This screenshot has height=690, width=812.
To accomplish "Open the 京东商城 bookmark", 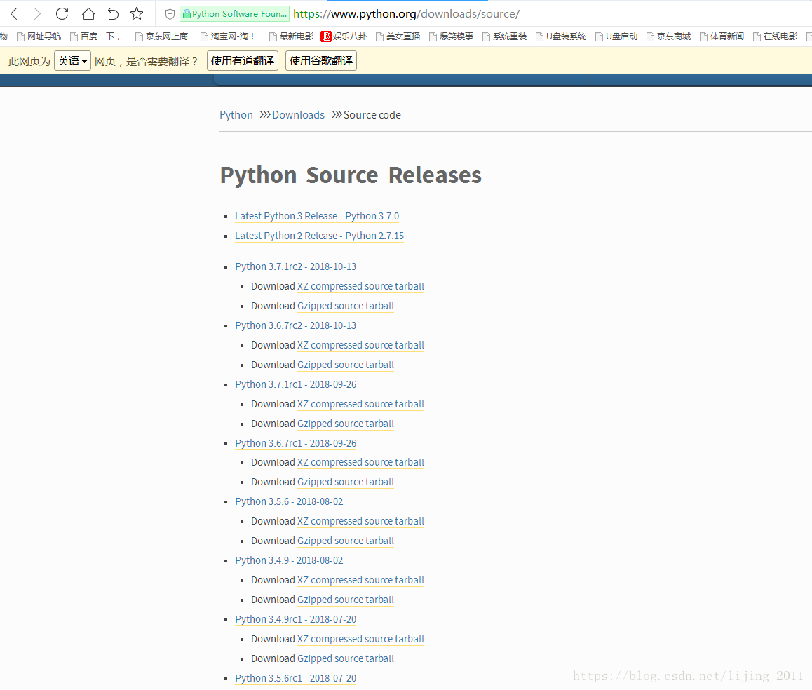I will [x=668, y=36].
